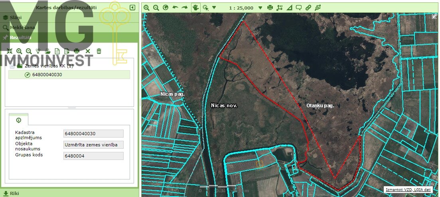This screenshot has height=197, width=440.
Task: Click the zoom in map tool
Action: click(x=146, y=8)
